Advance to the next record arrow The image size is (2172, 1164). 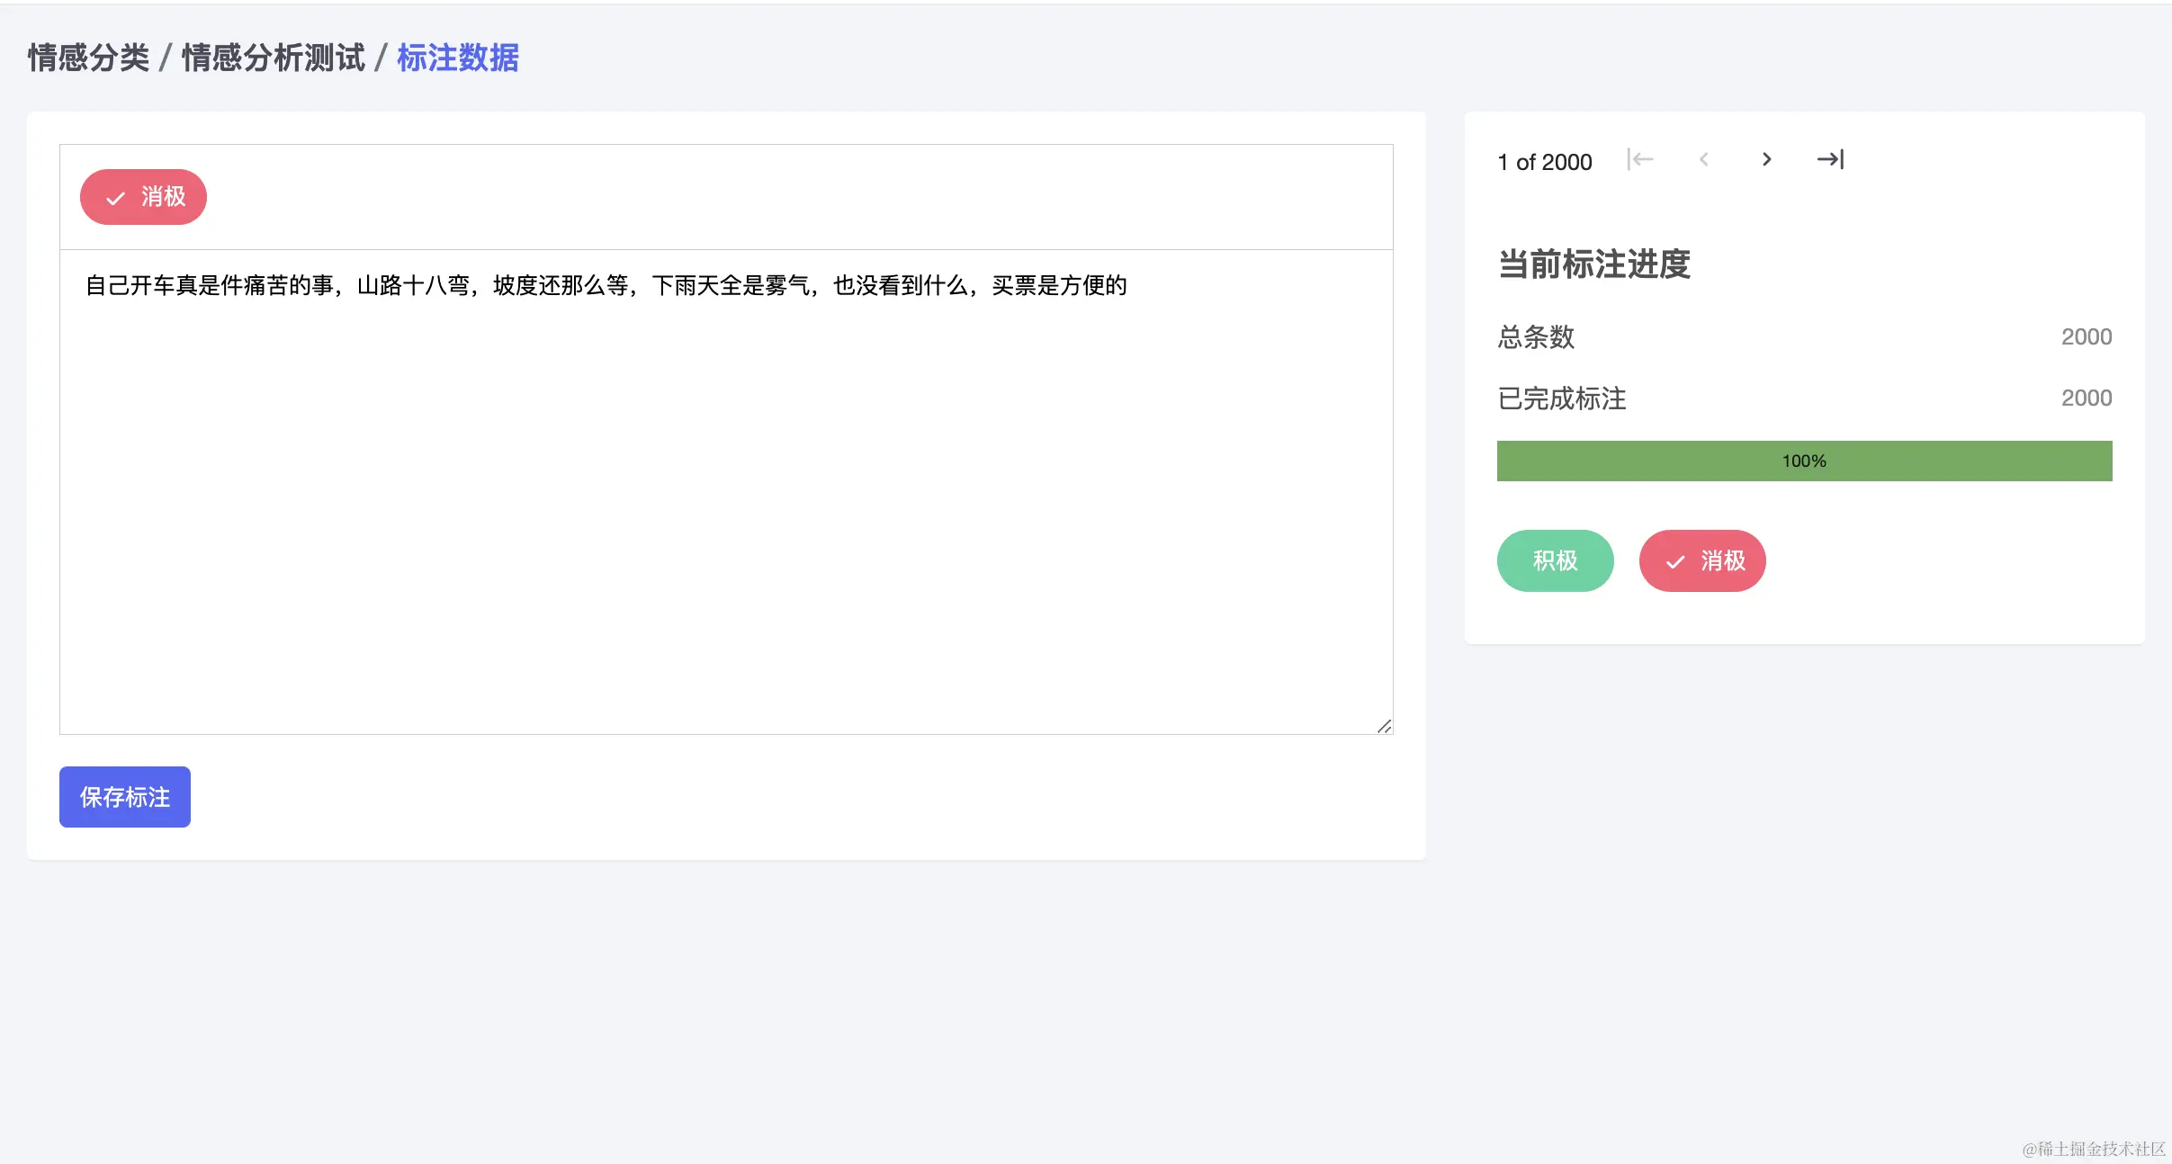[1766, 159]
